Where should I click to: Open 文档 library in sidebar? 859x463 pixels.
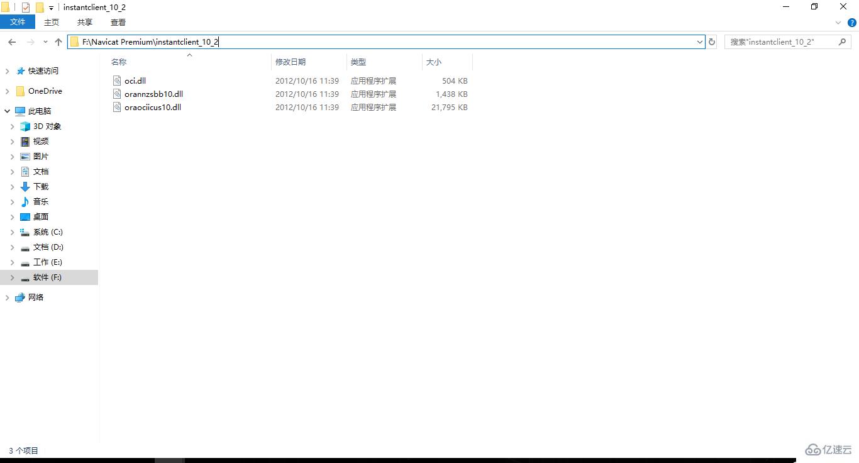[41, 171]
